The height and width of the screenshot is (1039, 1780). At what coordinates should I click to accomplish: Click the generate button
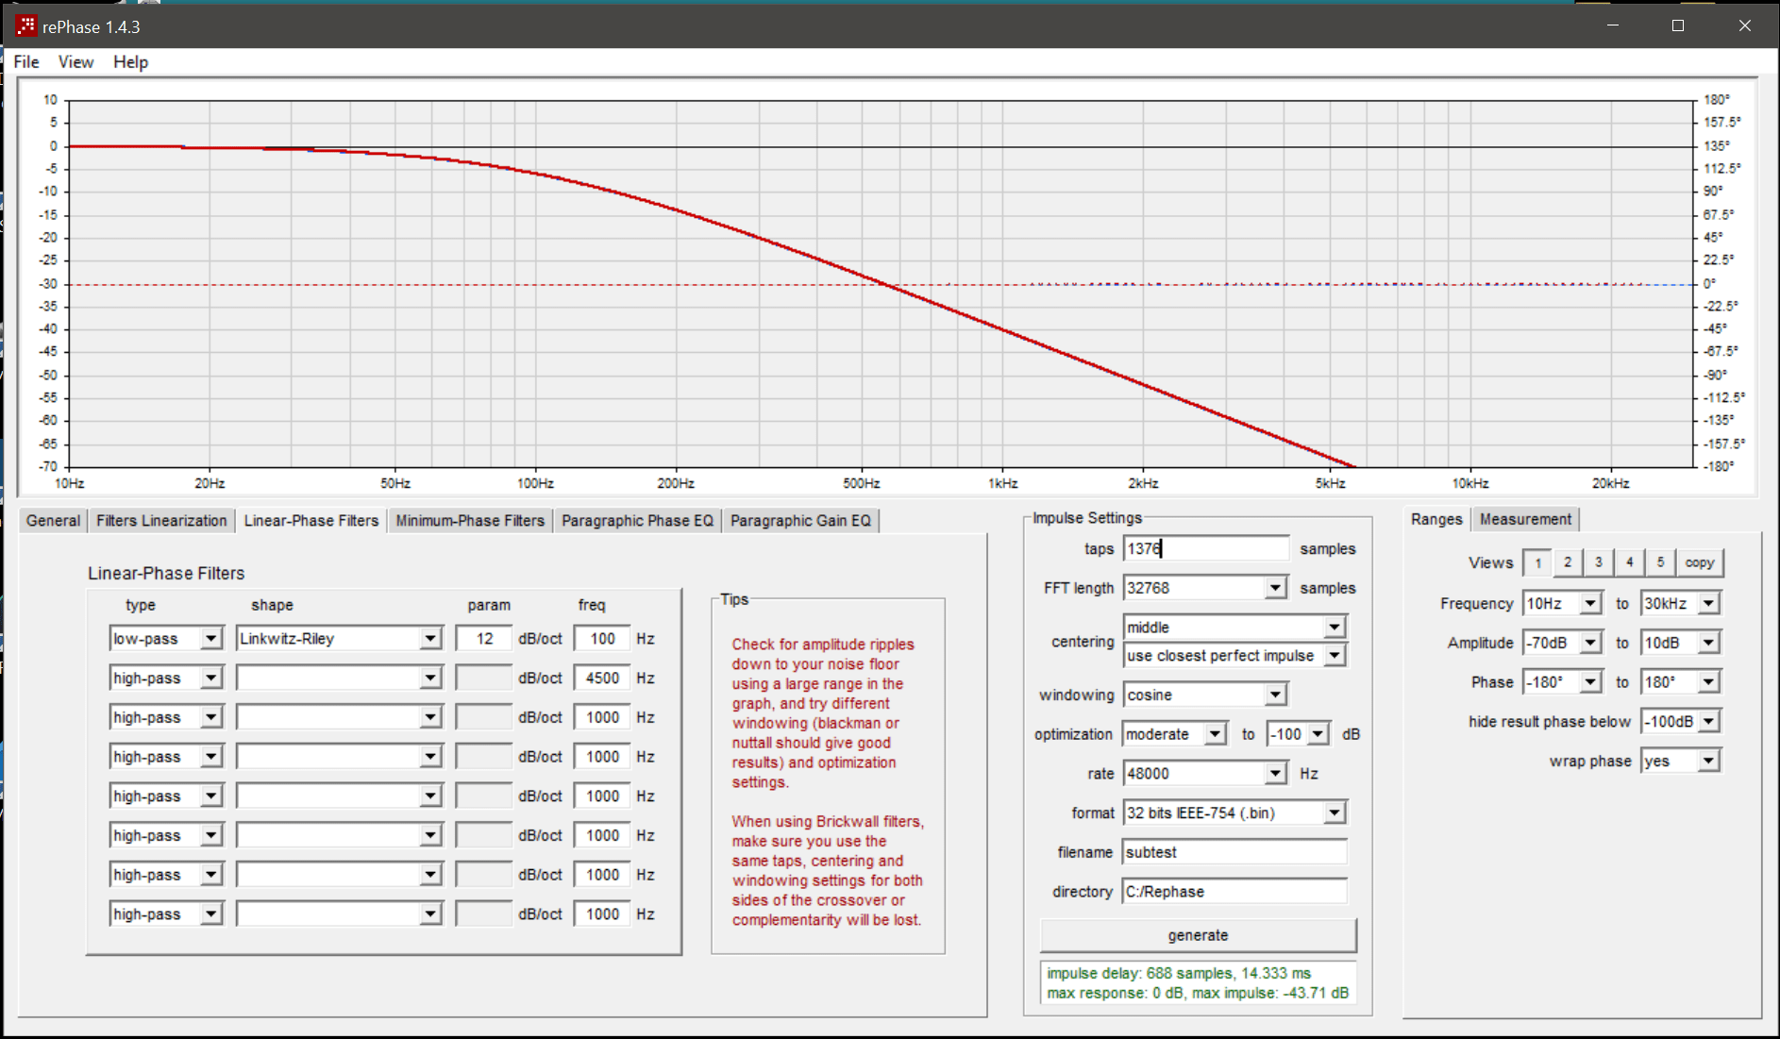click(x=1198, y=935)
